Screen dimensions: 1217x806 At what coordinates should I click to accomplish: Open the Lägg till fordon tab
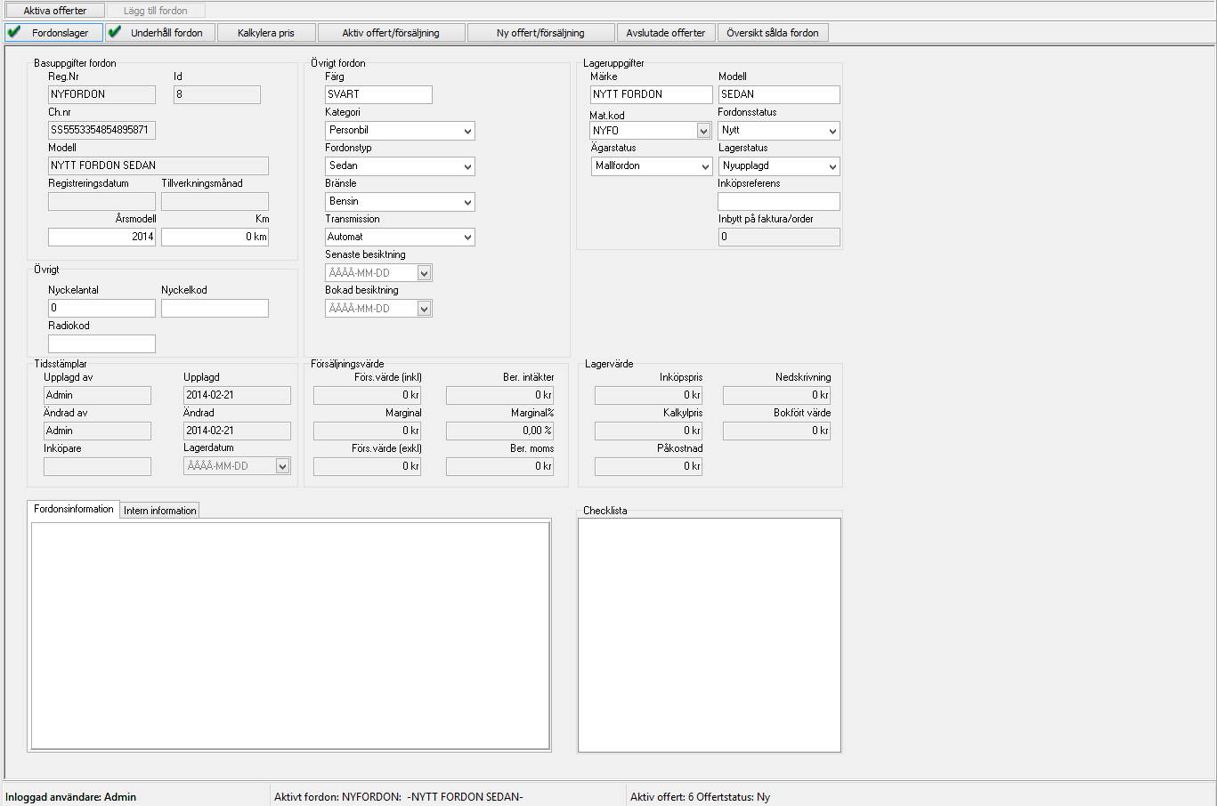(x=156, y=11)
